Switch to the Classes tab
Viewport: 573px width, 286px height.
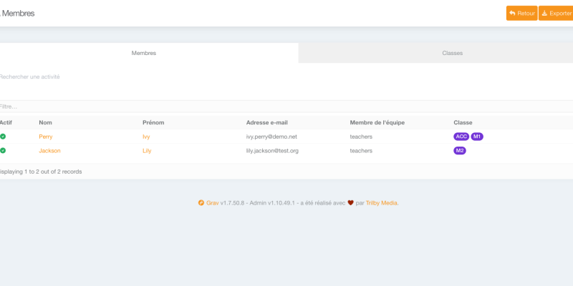click(453, 53)
